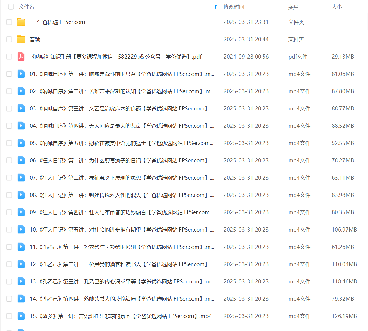The height and width of the screenshot is (331, 368).
Task: Click the 音频 folder icon
Action: point(21,39)
